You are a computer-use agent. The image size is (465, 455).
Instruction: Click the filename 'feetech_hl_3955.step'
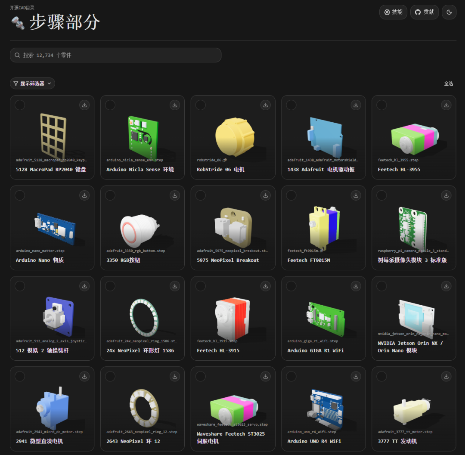coord(398,160)
